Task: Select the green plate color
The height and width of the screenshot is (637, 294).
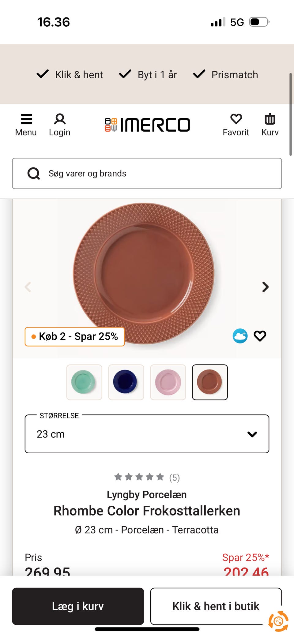Action: coord(84,382)
